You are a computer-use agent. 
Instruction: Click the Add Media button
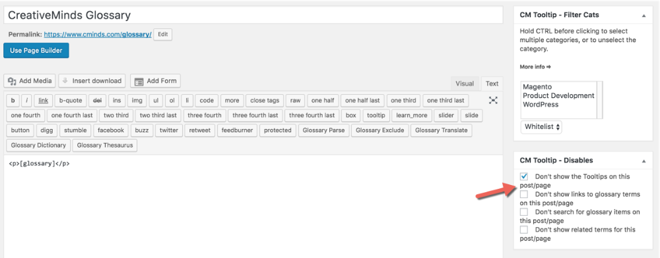[x=30, y=81]
